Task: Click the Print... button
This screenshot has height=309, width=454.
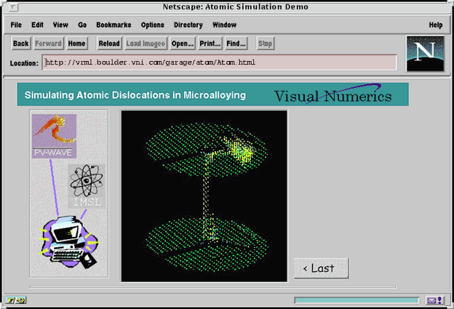Action: pyautogui.click(x=210, y=44)
